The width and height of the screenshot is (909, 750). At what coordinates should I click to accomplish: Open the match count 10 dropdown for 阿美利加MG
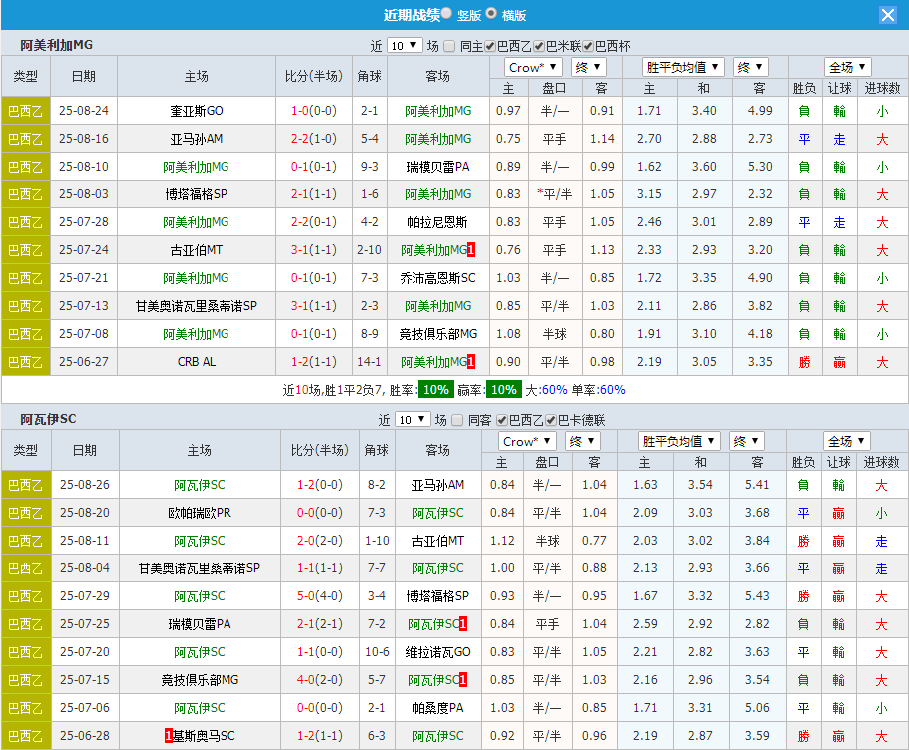(x=406, y=45)
